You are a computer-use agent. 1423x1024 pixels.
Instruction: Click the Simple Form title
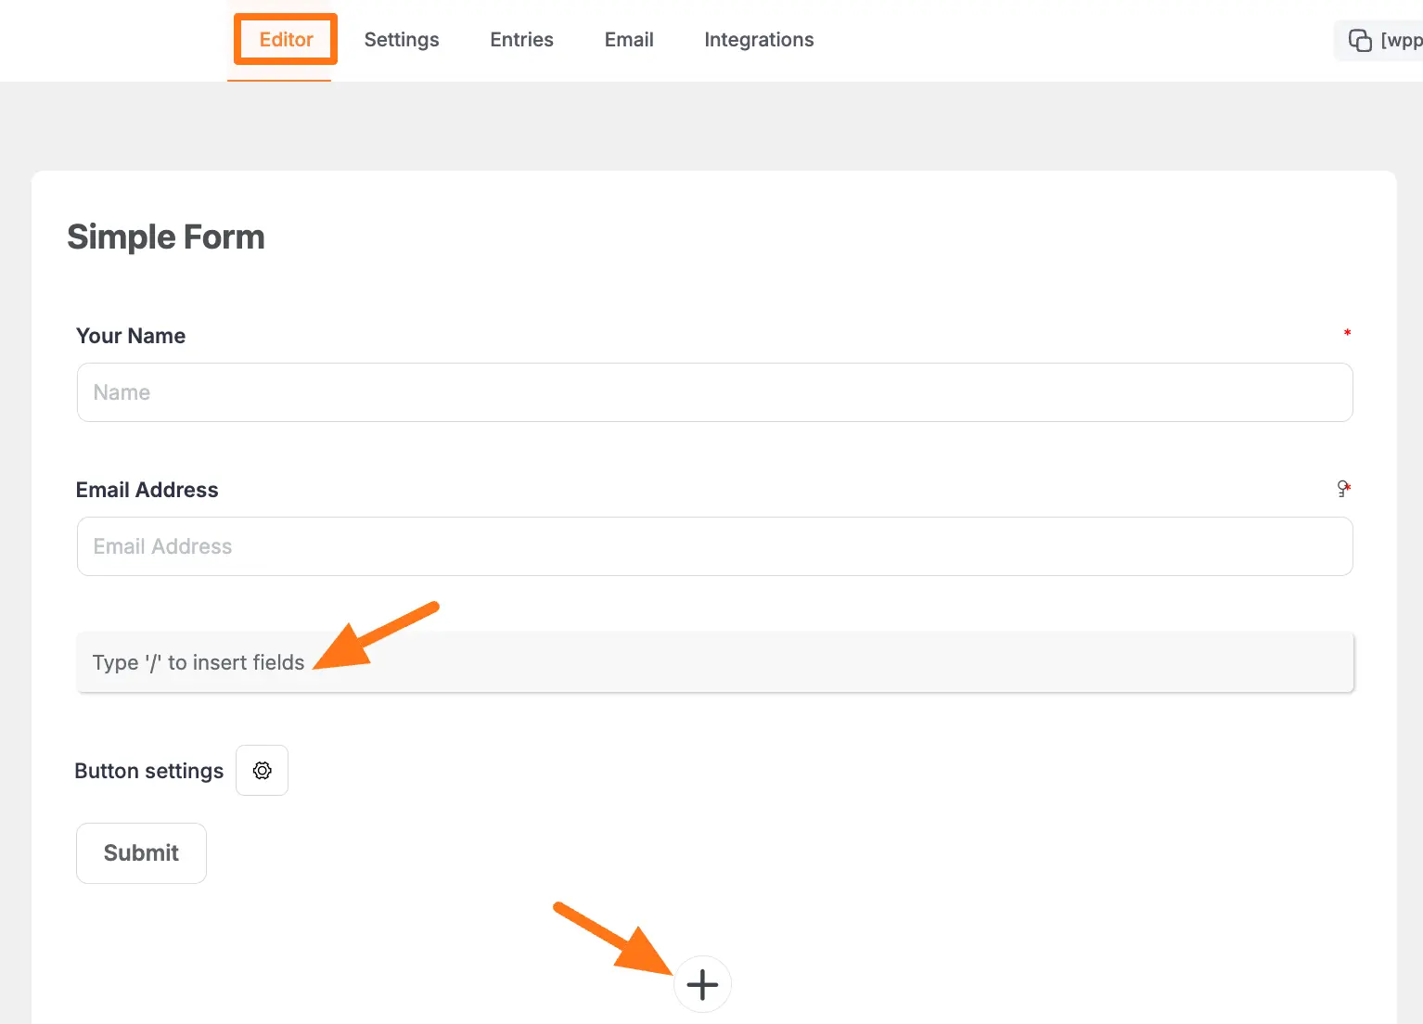tap(165, 237)
